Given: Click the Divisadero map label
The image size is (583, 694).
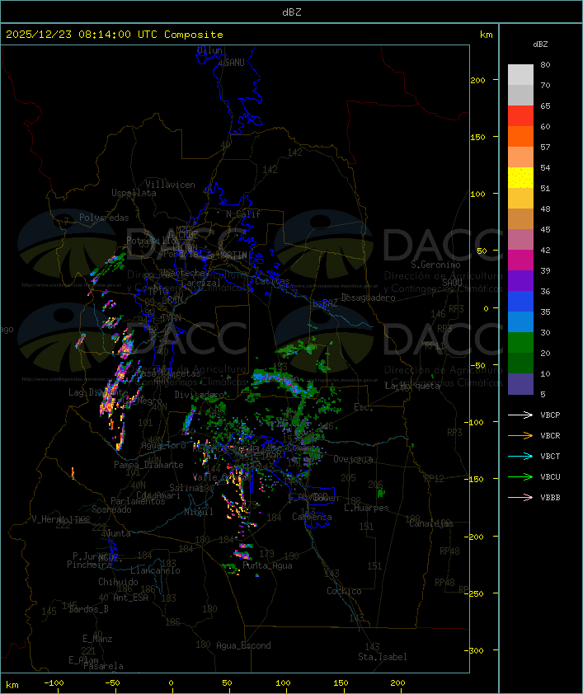Looking at the screenshot, I should pos(200,394).
